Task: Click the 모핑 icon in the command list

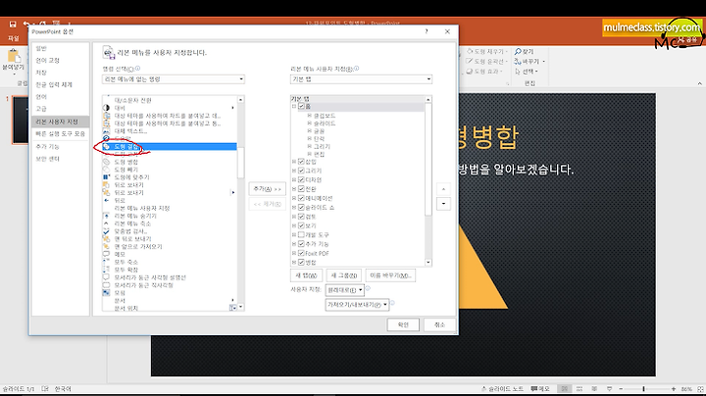Action: click(x=106, y=292)
